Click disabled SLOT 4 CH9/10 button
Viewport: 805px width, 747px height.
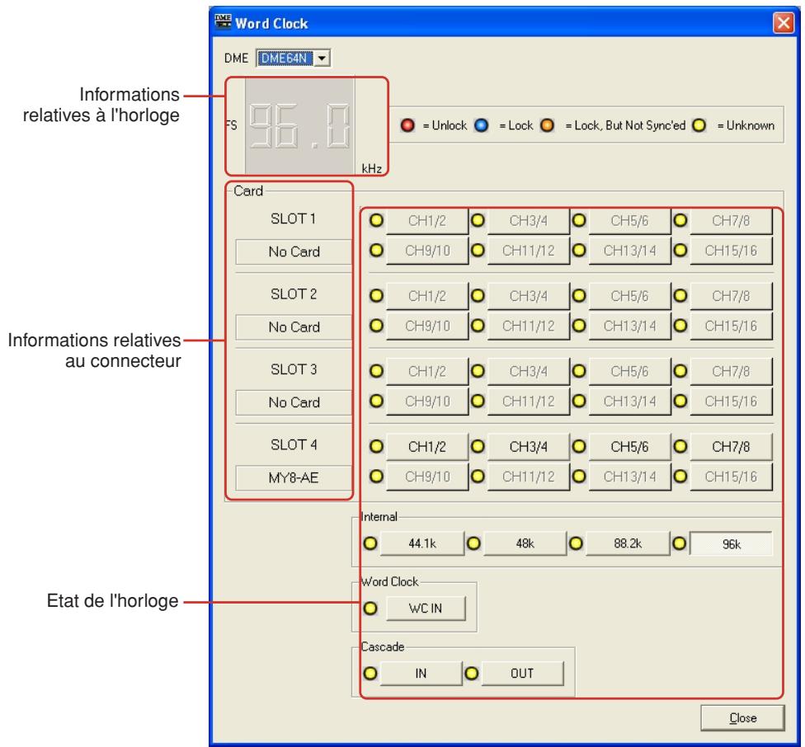point(427,477)
